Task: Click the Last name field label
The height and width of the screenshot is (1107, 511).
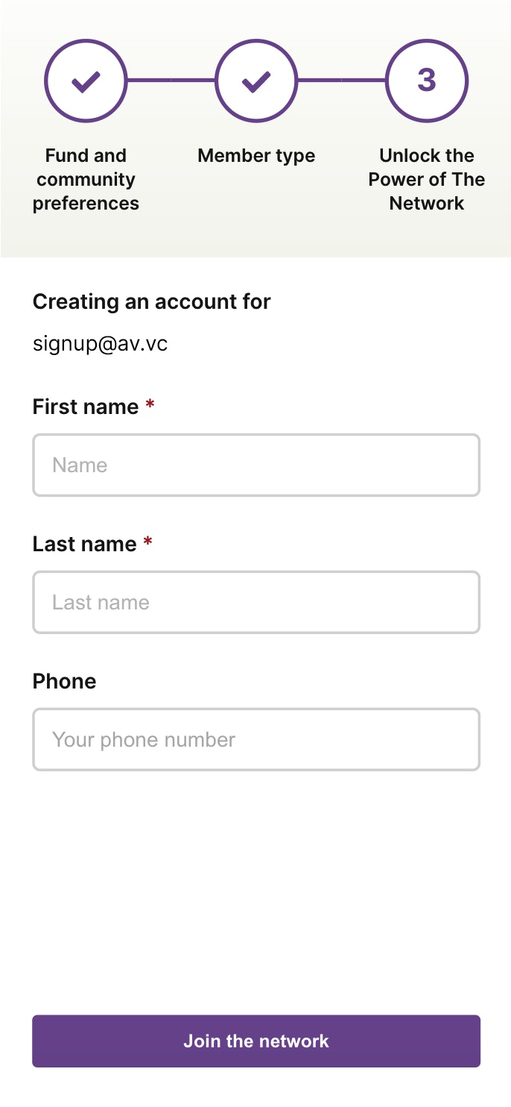Action: click(84, 544)
